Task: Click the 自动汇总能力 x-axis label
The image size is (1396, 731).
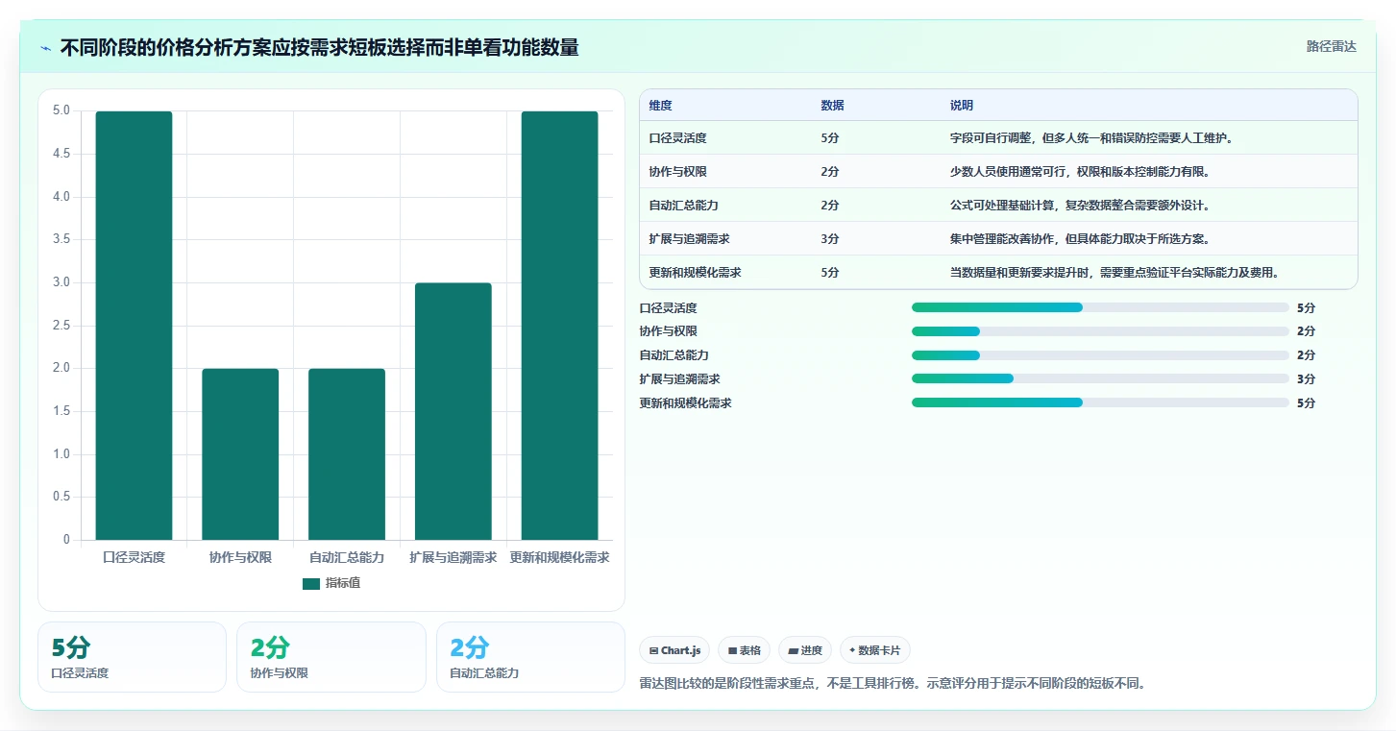Action: (347, 557)
